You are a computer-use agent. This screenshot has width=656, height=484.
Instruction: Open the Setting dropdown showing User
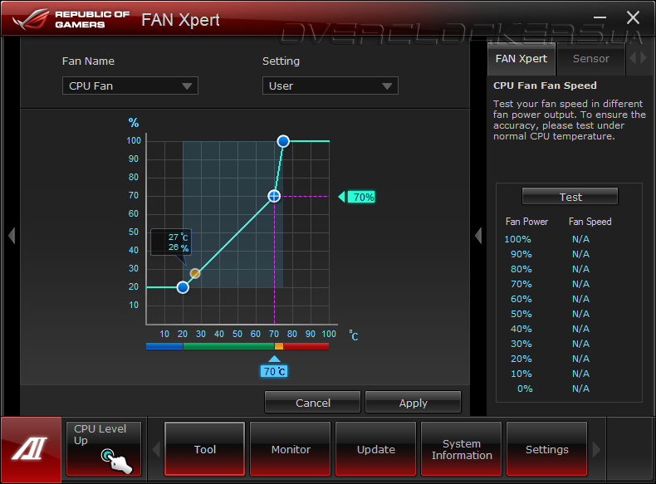click(330, 86)
